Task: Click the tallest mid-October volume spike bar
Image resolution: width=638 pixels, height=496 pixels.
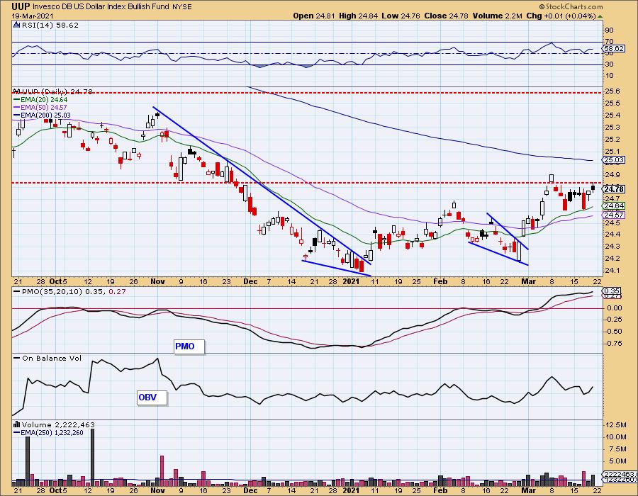Action: coord(92,457)
